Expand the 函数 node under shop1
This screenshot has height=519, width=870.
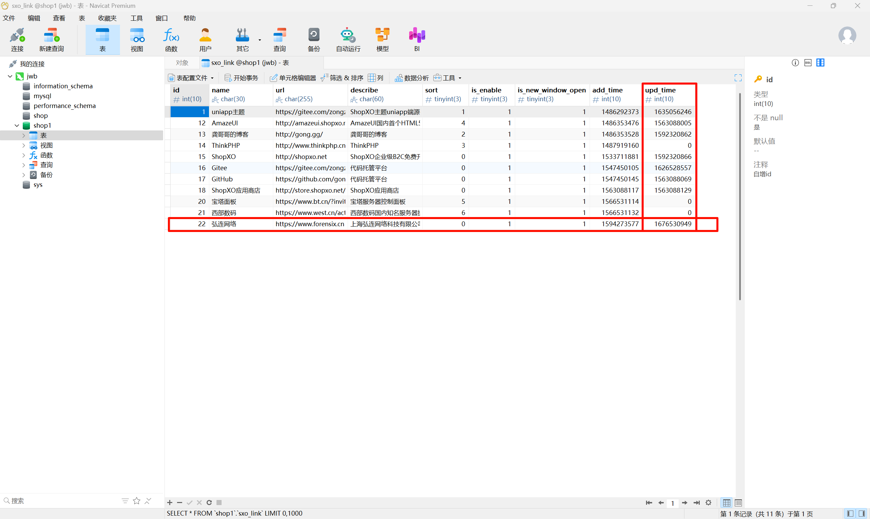click(x=23, y=155)
